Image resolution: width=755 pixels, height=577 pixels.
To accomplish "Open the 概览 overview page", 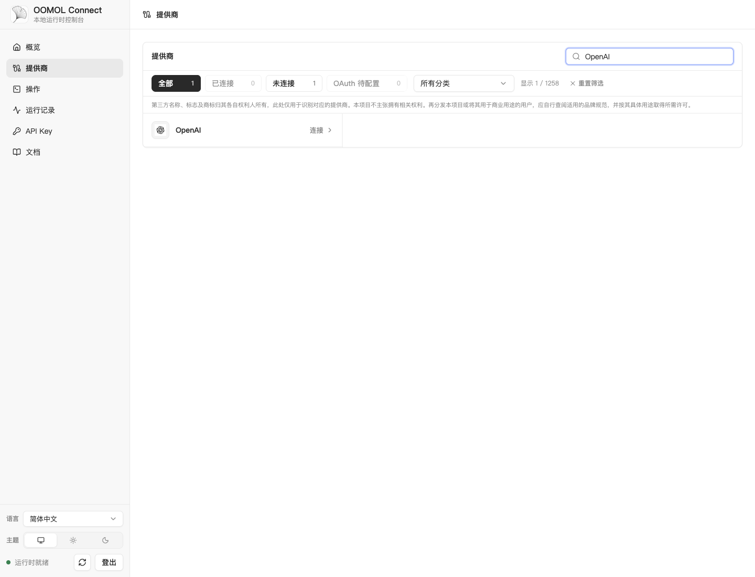I will (64, 47).
